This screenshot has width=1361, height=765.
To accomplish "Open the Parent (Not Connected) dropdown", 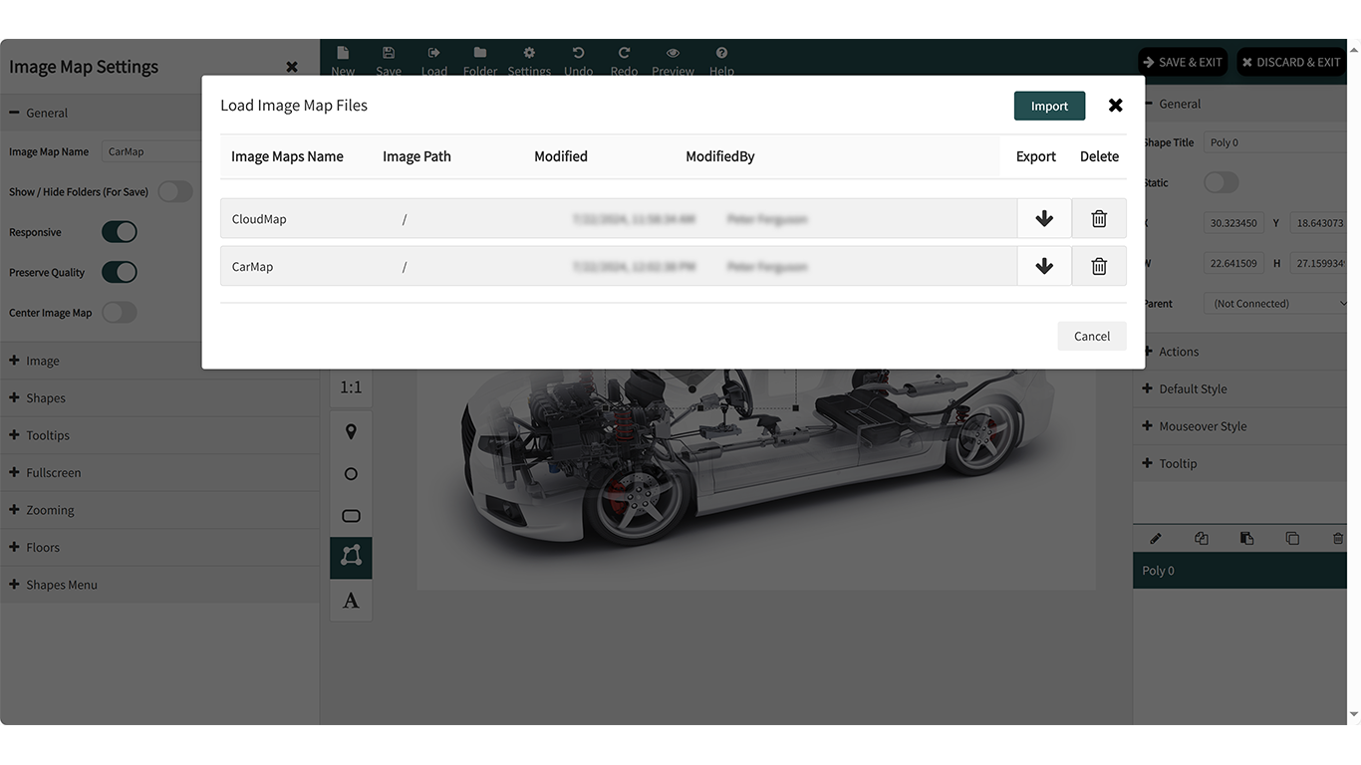I will [x=1276, y=303].
